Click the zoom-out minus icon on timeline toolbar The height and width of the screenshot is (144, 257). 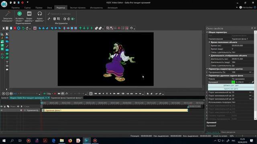(7, 94)
